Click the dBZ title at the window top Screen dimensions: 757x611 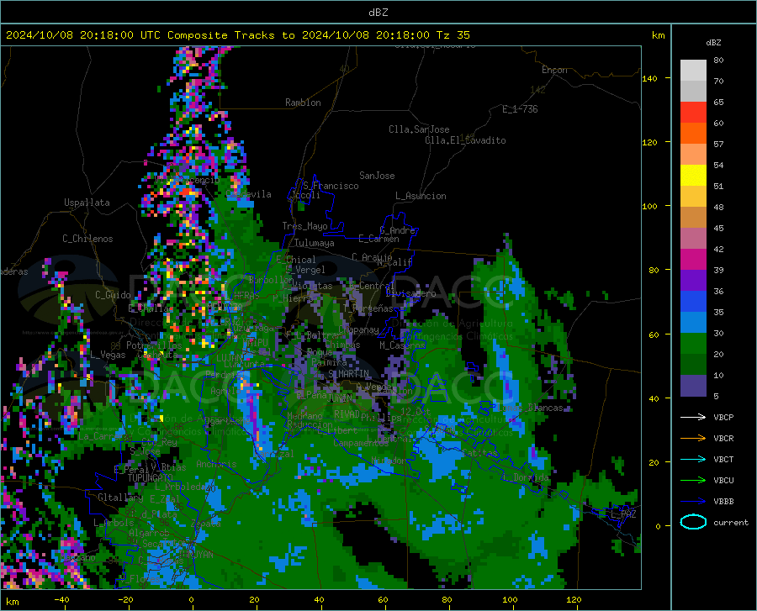378,13
